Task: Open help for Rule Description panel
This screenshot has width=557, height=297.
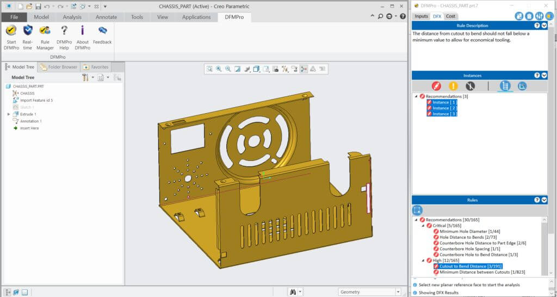Action: pyautogui.click(x=537, y=26)
